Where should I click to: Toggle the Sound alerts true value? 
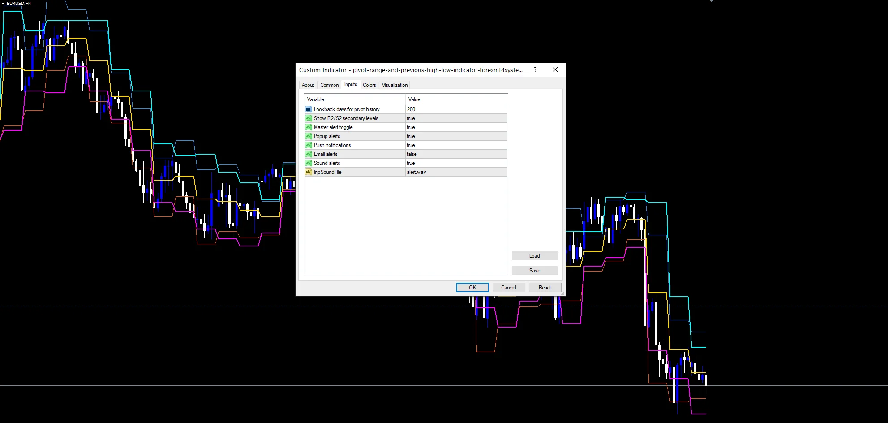click(456, 163)
